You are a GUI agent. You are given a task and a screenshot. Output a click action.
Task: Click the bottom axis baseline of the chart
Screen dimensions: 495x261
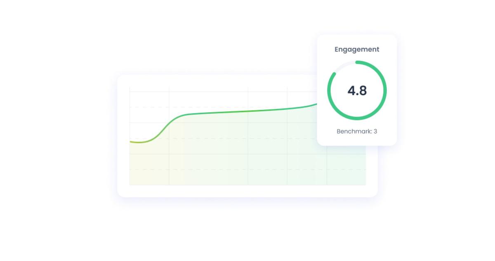tap(247, 185)
